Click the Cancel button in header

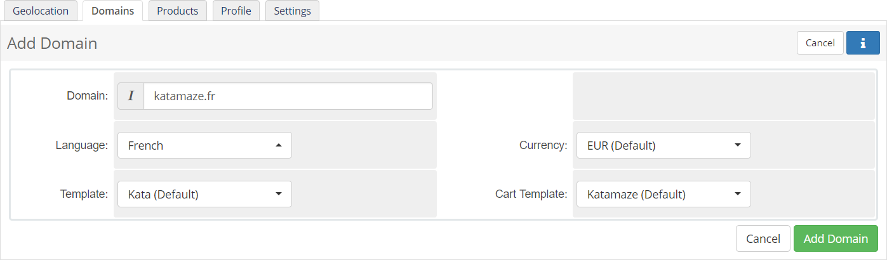pyautogui.click(x=820, y=43)
